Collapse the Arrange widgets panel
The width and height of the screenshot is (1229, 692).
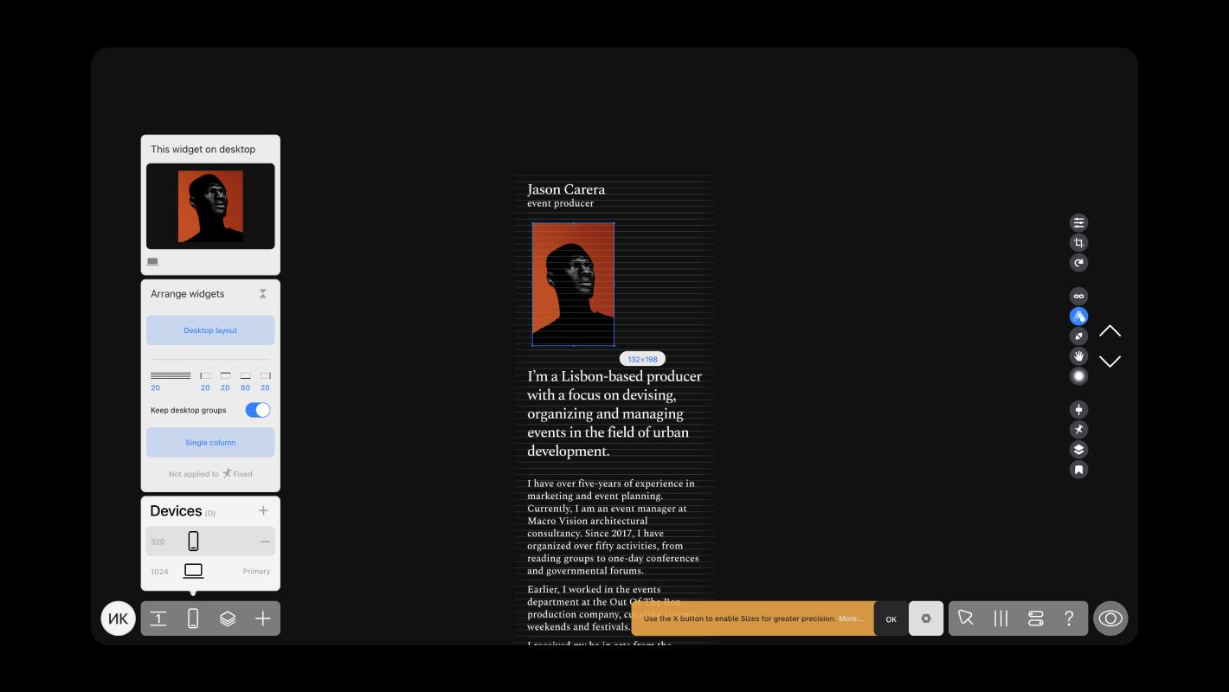[x=262, y=294]
